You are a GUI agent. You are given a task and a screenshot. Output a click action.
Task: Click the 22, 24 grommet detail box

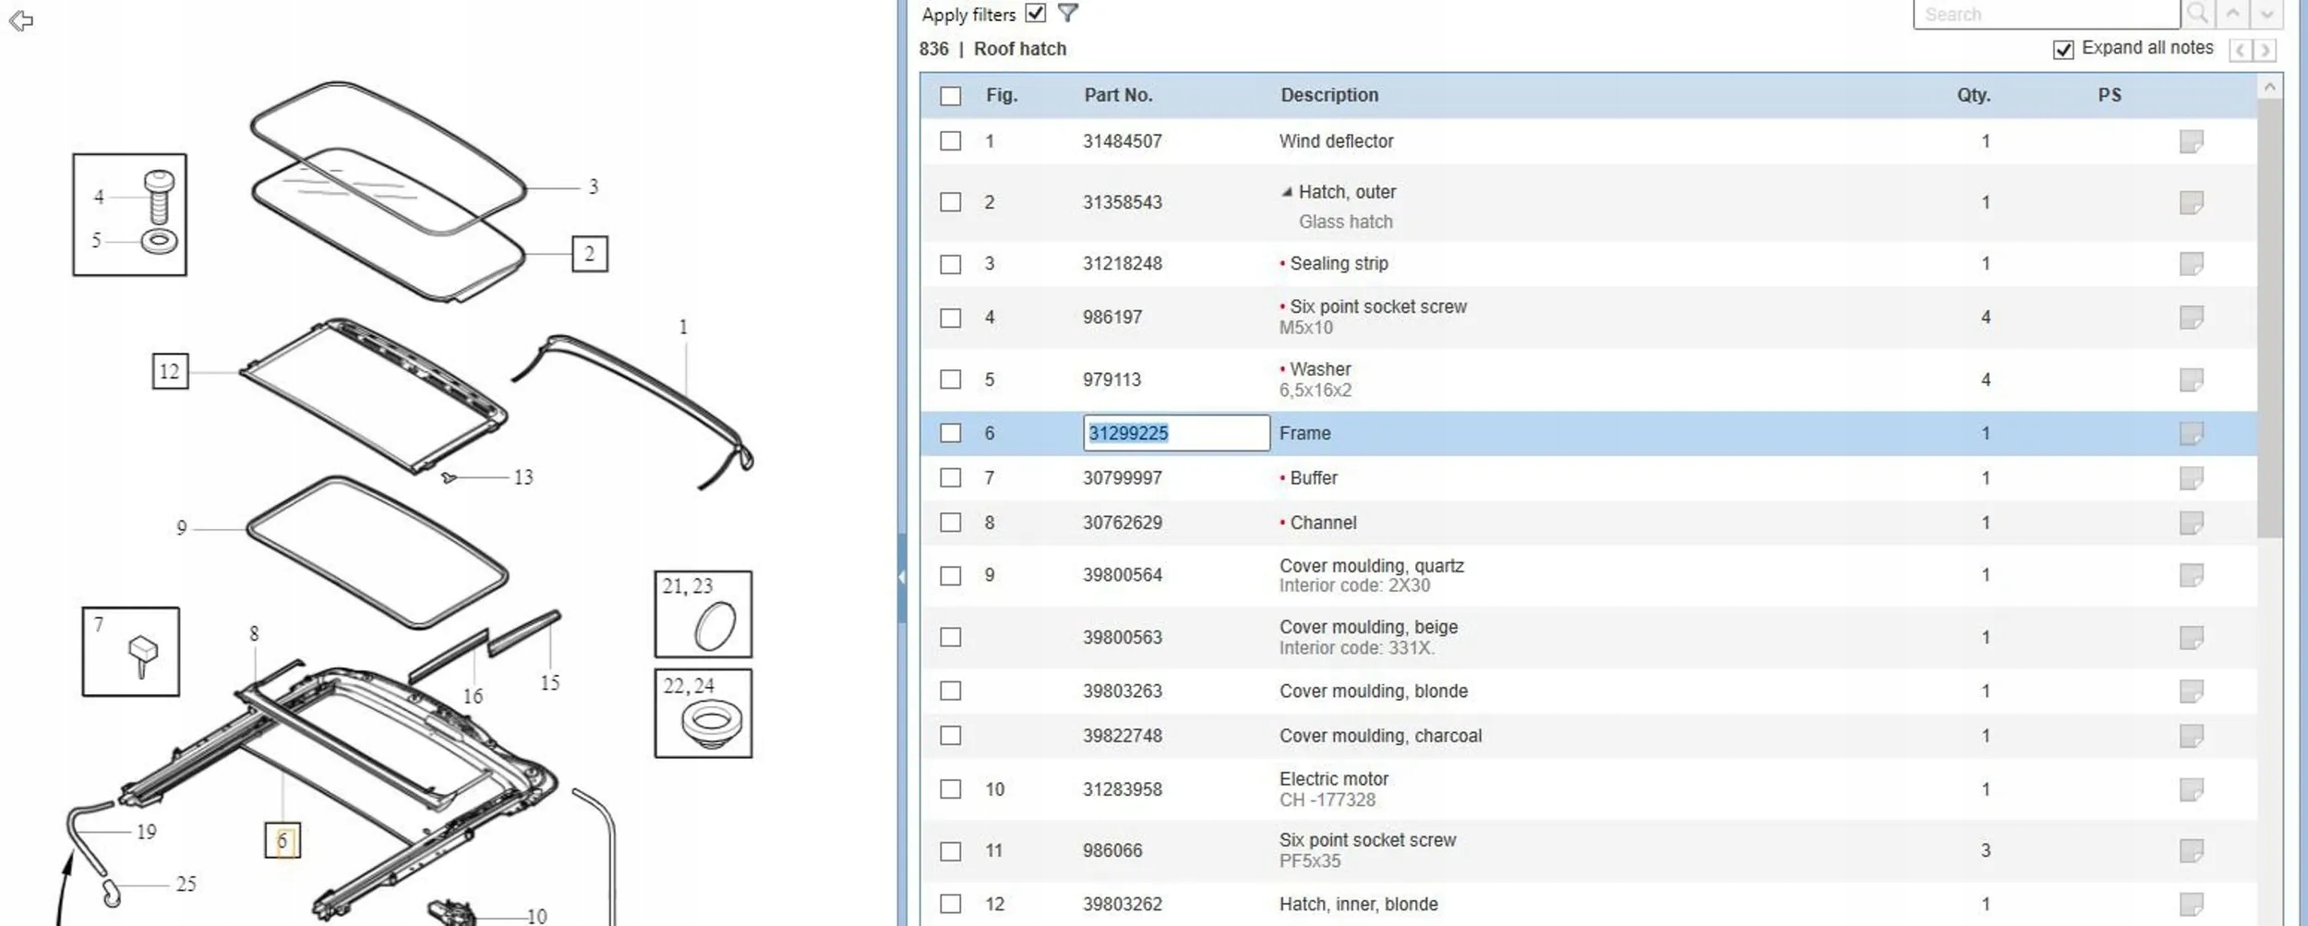(703, 714)
